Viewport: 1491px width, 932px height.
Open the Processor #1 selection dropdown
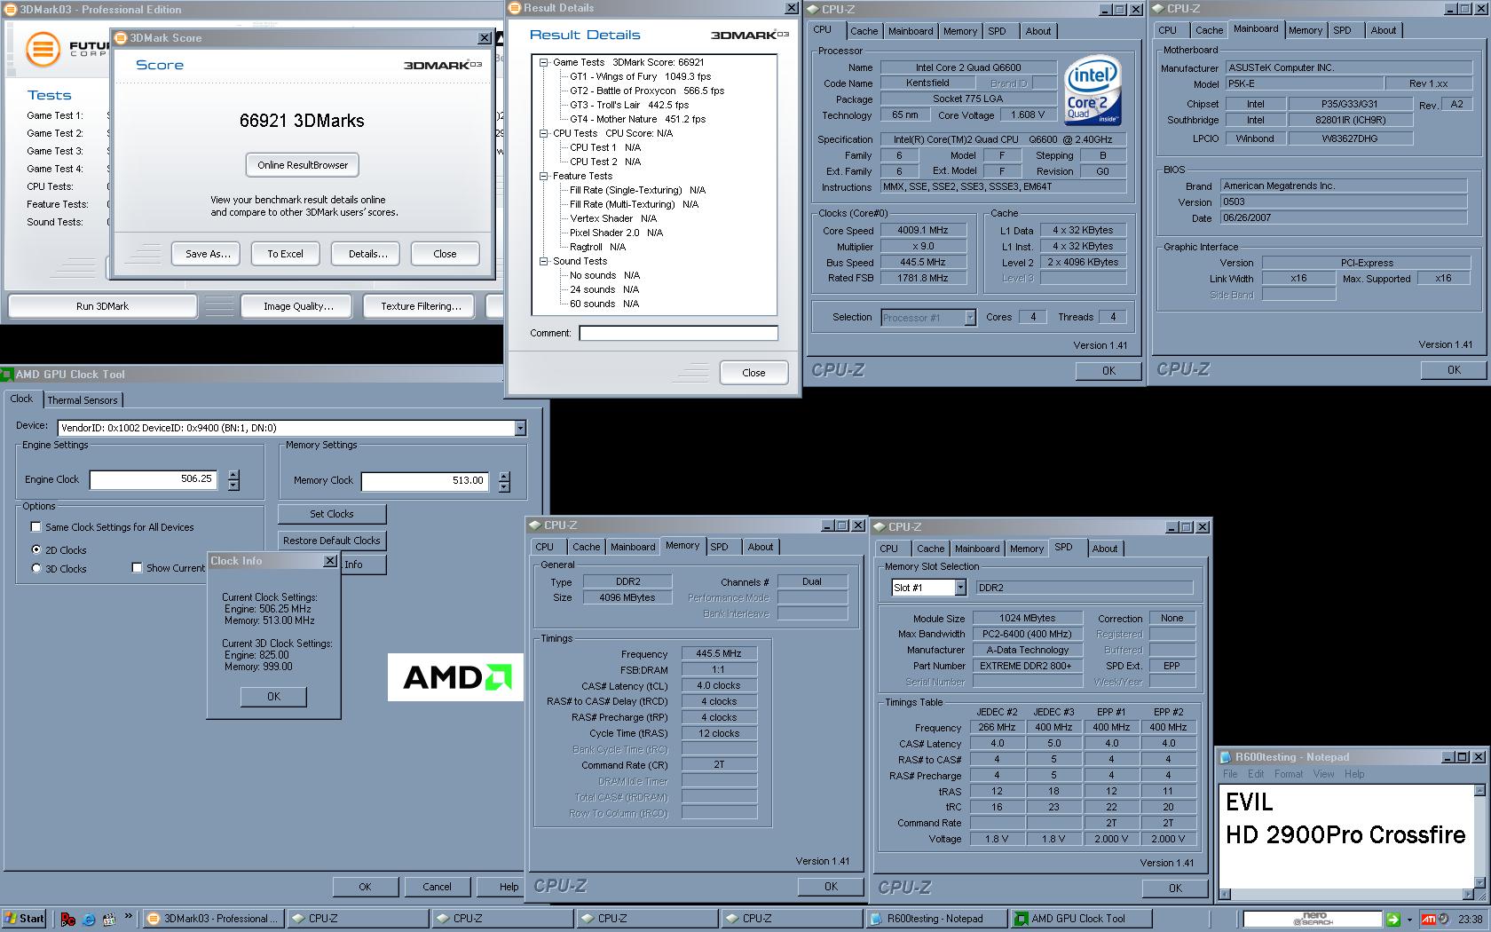(970, 318)
